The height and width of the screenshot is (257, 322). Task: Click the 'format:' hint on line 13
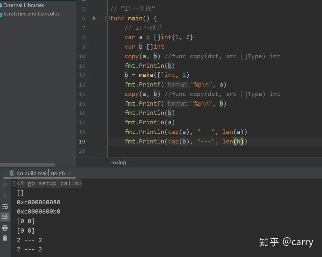tap(177, 85)
